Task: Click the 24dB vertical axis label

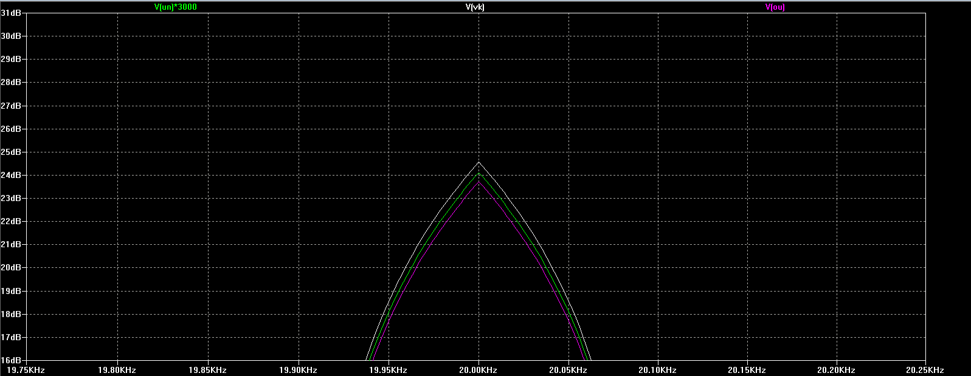Action: pos(11,175)
